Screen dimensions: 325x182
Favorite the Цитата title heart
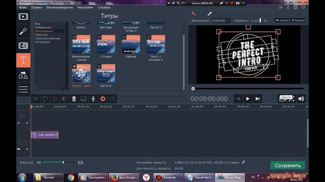[x=99, y=66]
